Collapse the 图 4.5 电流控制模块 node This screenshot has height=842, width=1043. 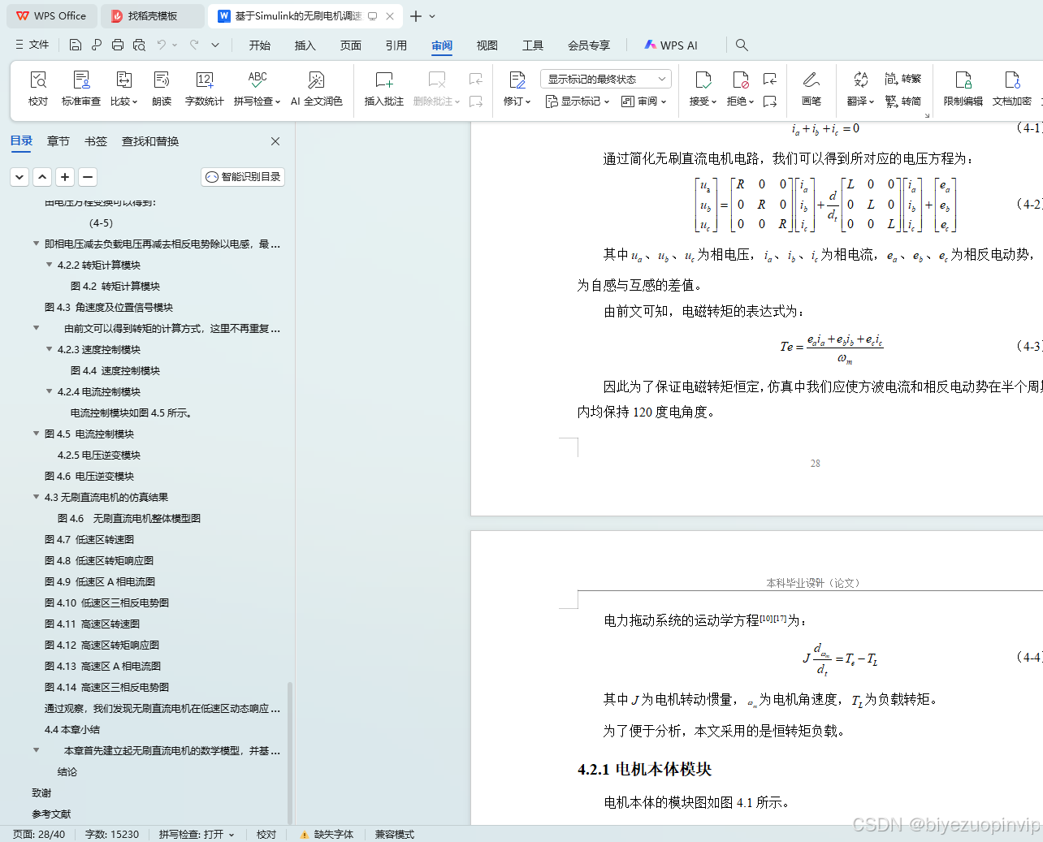[x=36, y=434]
